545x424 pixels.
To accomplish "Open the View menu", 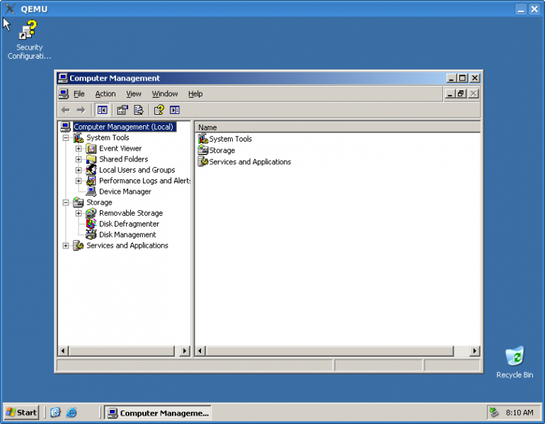I will (x=134, y=93).
